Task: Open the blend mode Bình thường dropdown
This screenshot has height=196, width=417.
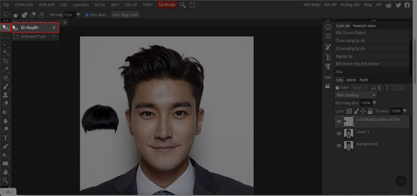Action: (x=356, y=95)
